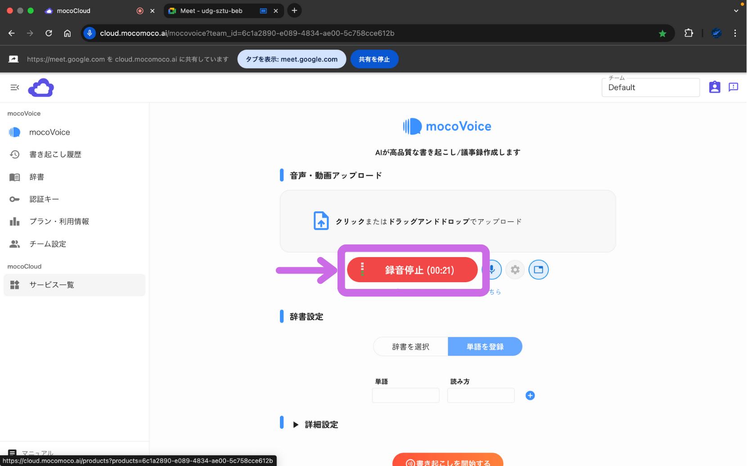Close the mocoCloud tab
This screenshot has width=747, height=466.
coord(152,11)
